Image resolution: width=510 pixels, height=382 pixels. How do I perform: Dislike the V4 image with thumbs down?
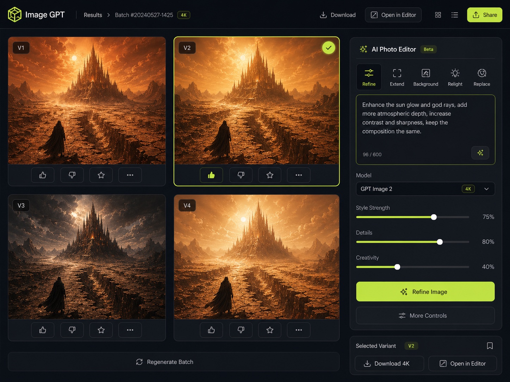click(x=241, y=330)
